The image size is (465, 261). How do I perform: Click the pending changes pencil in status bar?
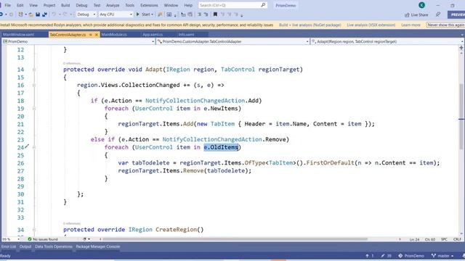[x=383, y=256]
